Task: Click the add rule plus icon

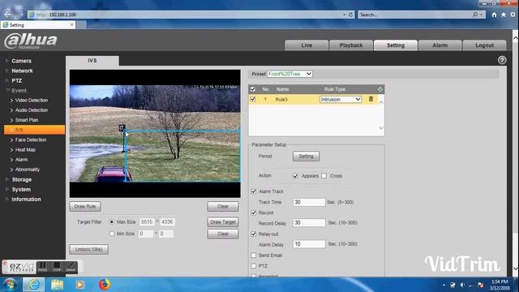Action: [380, 89]
